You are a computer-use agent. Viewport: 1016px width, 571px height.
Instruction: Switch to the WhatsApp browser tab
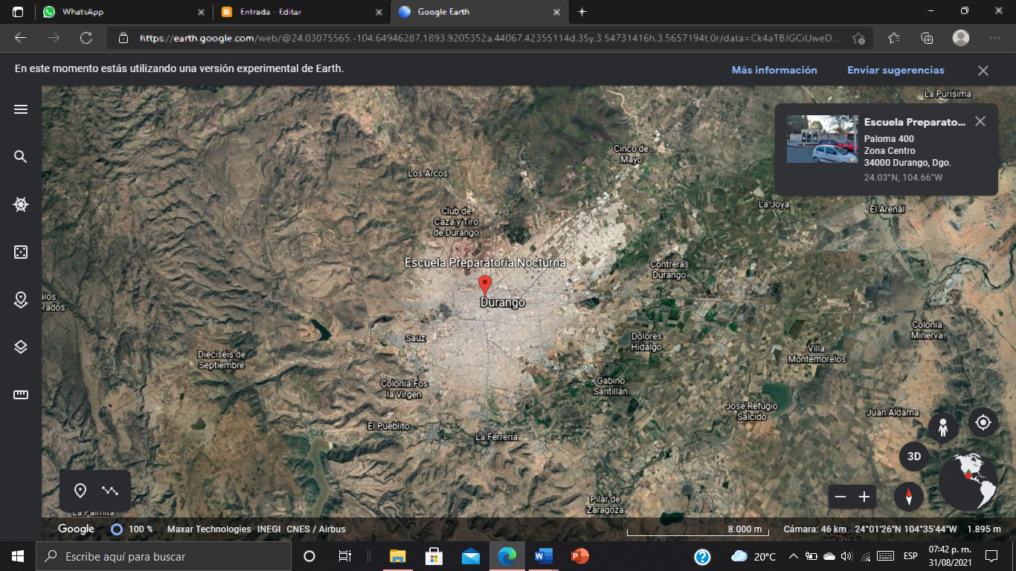coord(123,12)
